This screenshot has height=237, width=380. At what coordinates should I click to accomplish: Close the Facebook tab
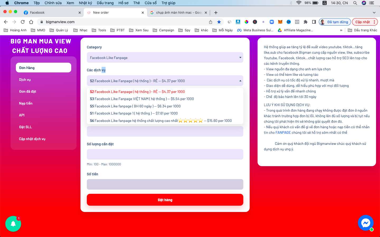(x=80, y=13)
